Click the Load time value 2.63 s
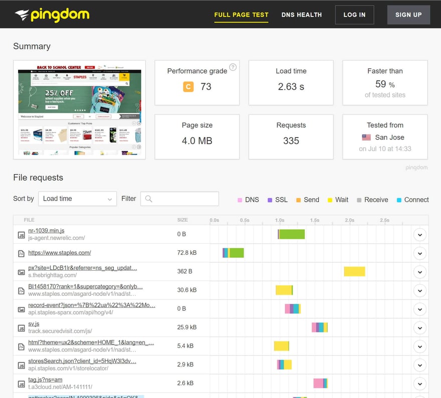Image resolution: width=441 pixels, height=398 pixels. 291,87
